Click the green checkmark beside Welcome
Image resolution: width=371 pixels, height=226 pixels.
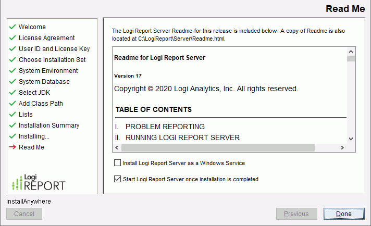13,27
